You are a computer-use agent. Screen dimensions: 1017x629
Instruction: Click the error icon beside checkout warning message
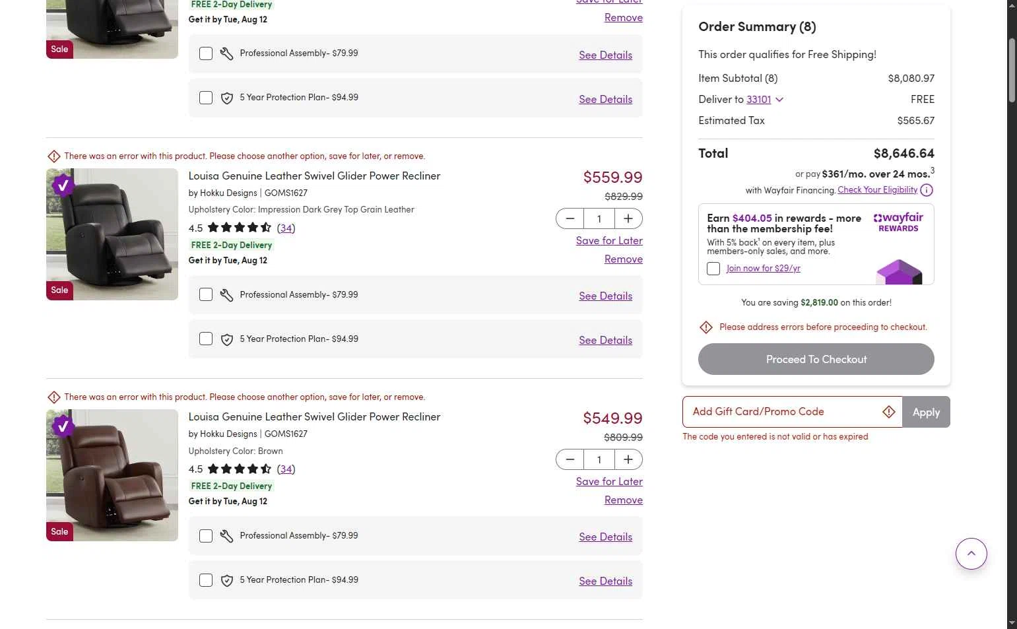pyautogui.click(x=706, y=327)
